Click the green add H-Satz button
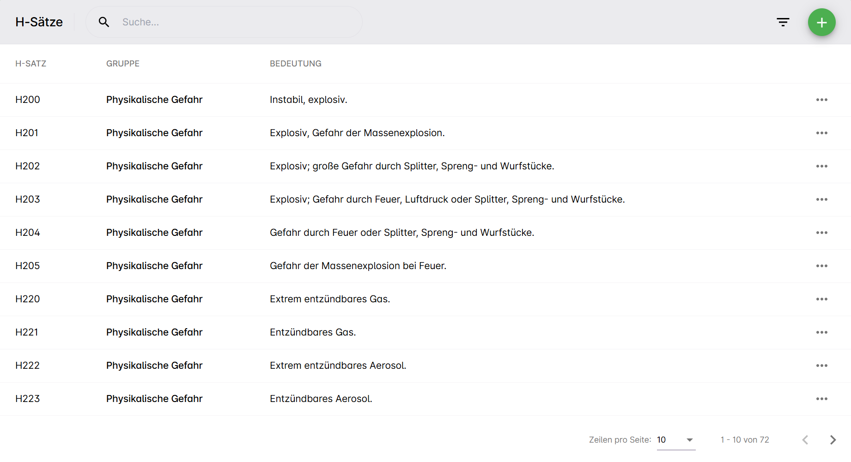This screenshot has height=462, width=851. click(x=821, y=22)
